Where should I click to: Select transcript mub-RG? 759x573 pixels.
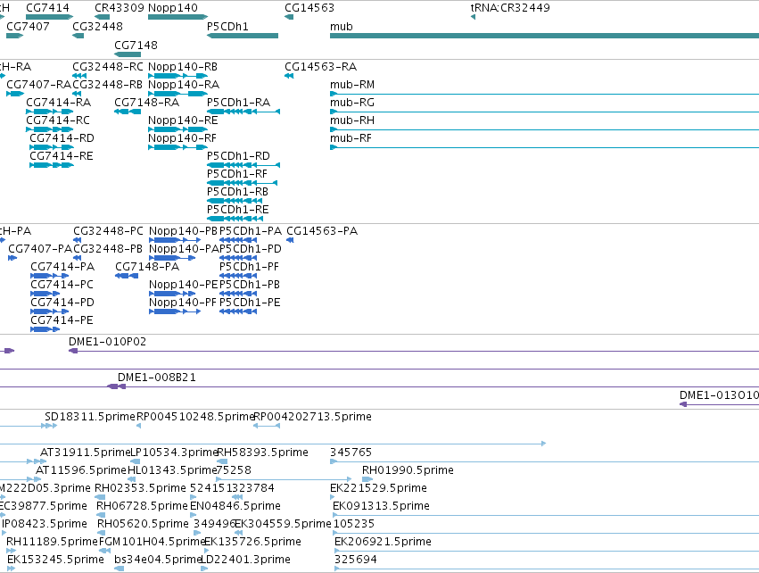pos(544,112)
